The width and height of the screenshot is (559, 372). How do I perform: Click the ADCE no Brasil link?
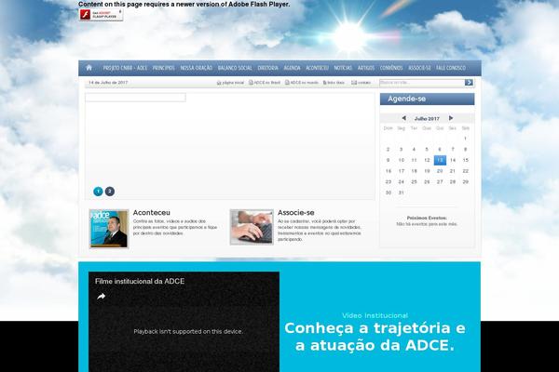point(265,83)
